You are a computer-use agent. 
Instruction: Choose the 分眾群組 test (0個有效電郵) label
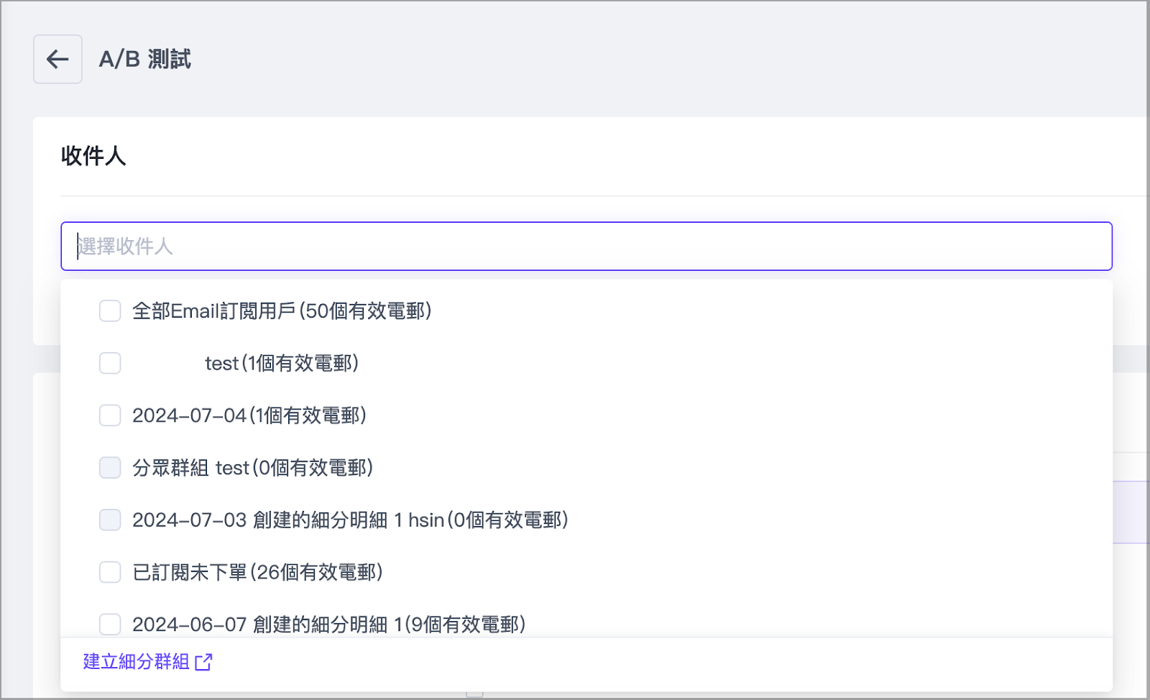(x=252, y=468)
